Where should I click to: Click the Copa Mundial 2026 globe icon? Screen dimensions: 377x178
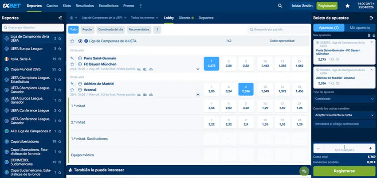7,70
